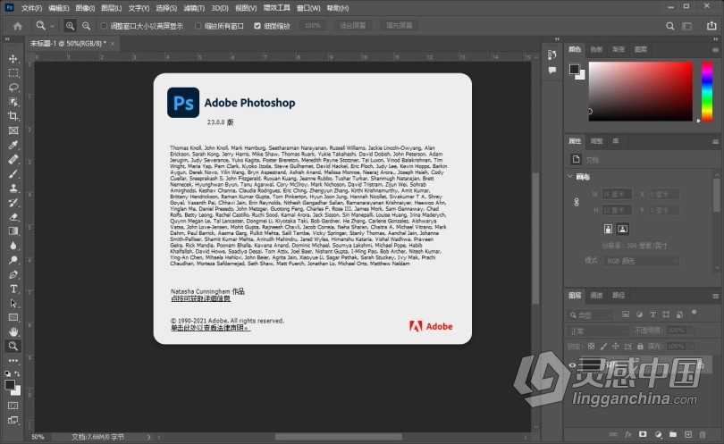This screenshot has height=444, width=724.
Task: Select the Pen tool
Action: (13, 274)
